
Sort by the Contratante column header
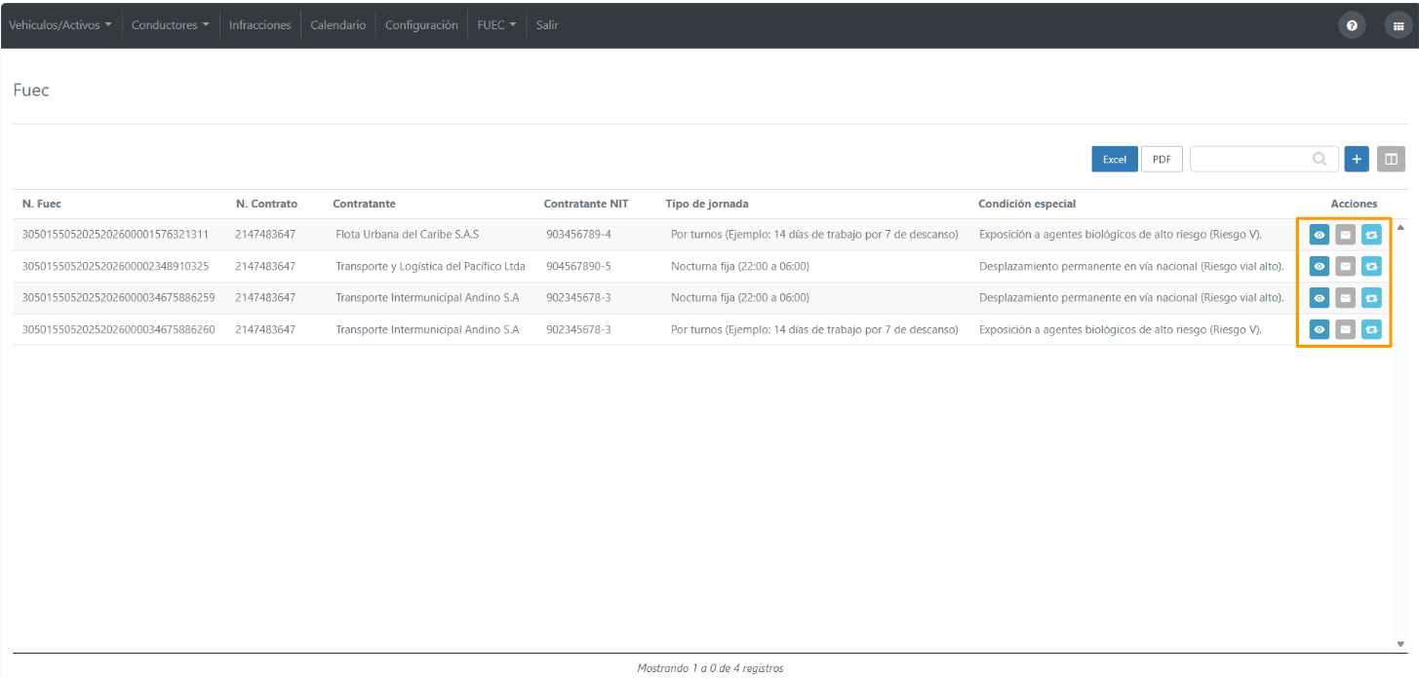click(x=364, y=204)
